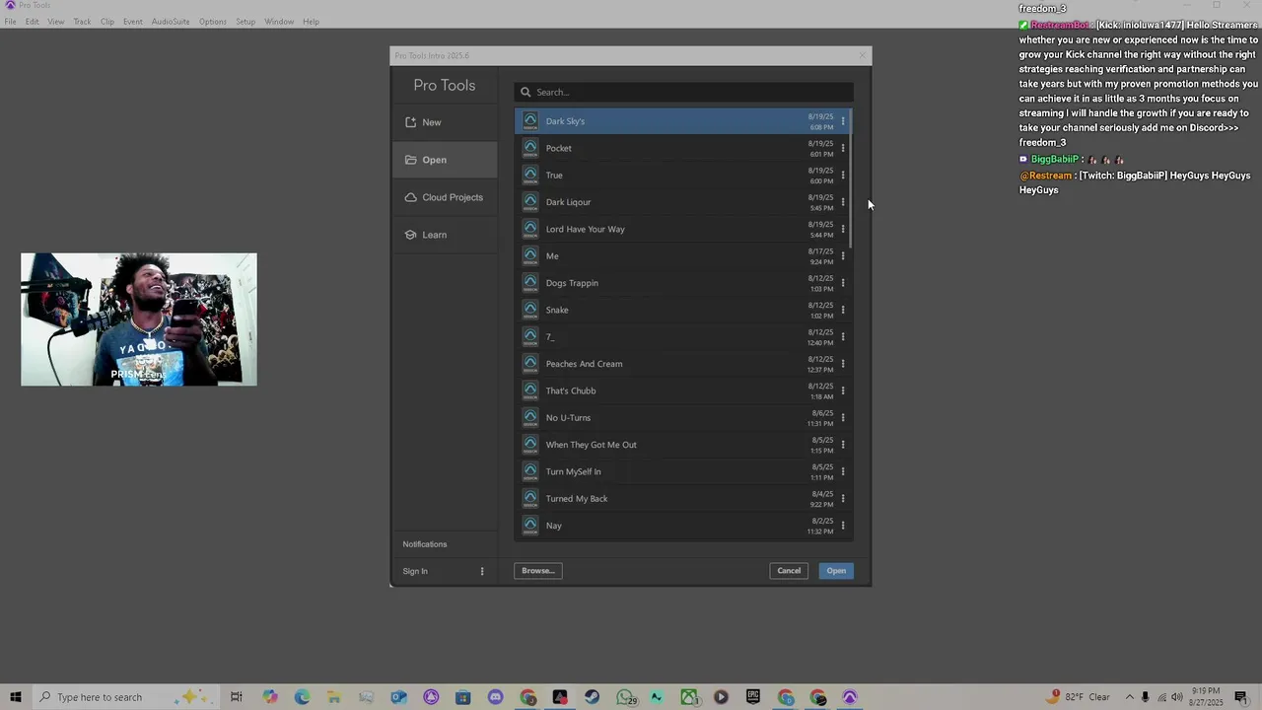
Task: Open the File menu
Action: click(x=10, y=22)
